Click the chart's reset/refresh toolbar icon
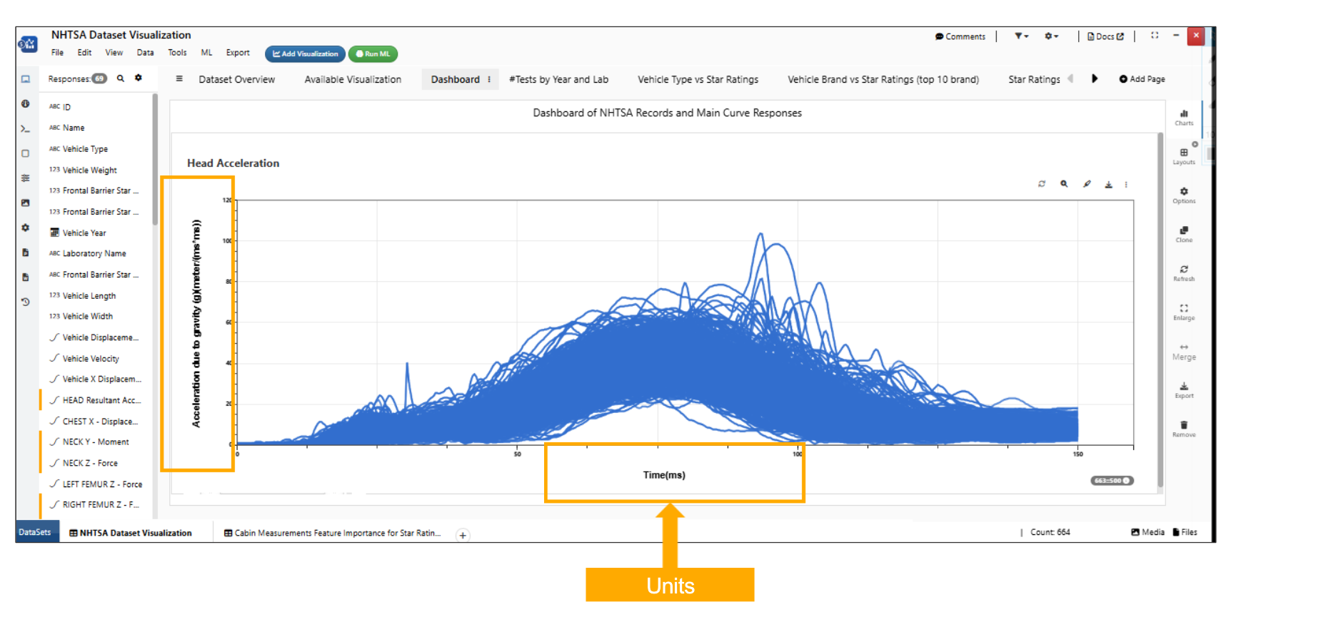 pos(1042,184)
